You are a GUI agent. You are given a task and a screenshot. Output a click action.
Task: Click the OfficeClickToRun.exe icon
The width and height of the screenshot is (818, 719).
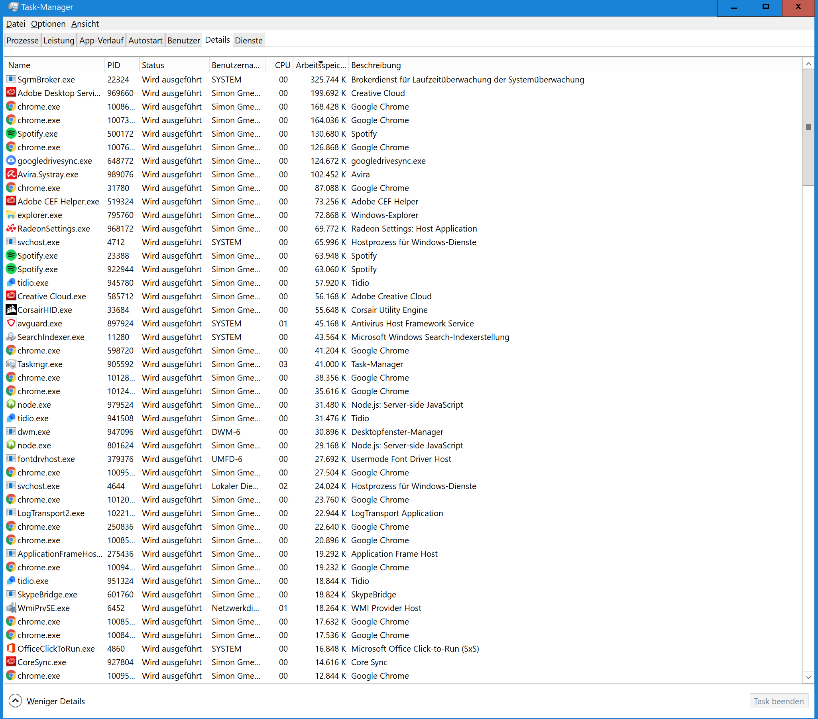11,648
